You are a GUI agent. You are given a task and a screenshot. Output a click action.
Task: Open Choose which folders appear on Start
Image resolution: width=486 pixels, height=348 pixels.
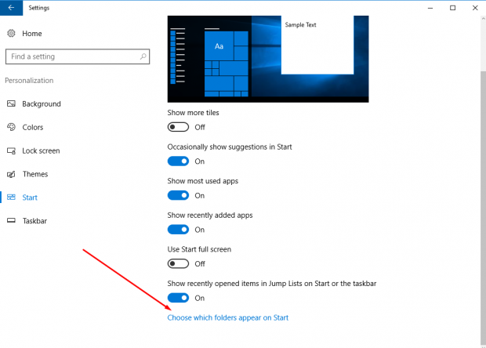pos(228,317)
